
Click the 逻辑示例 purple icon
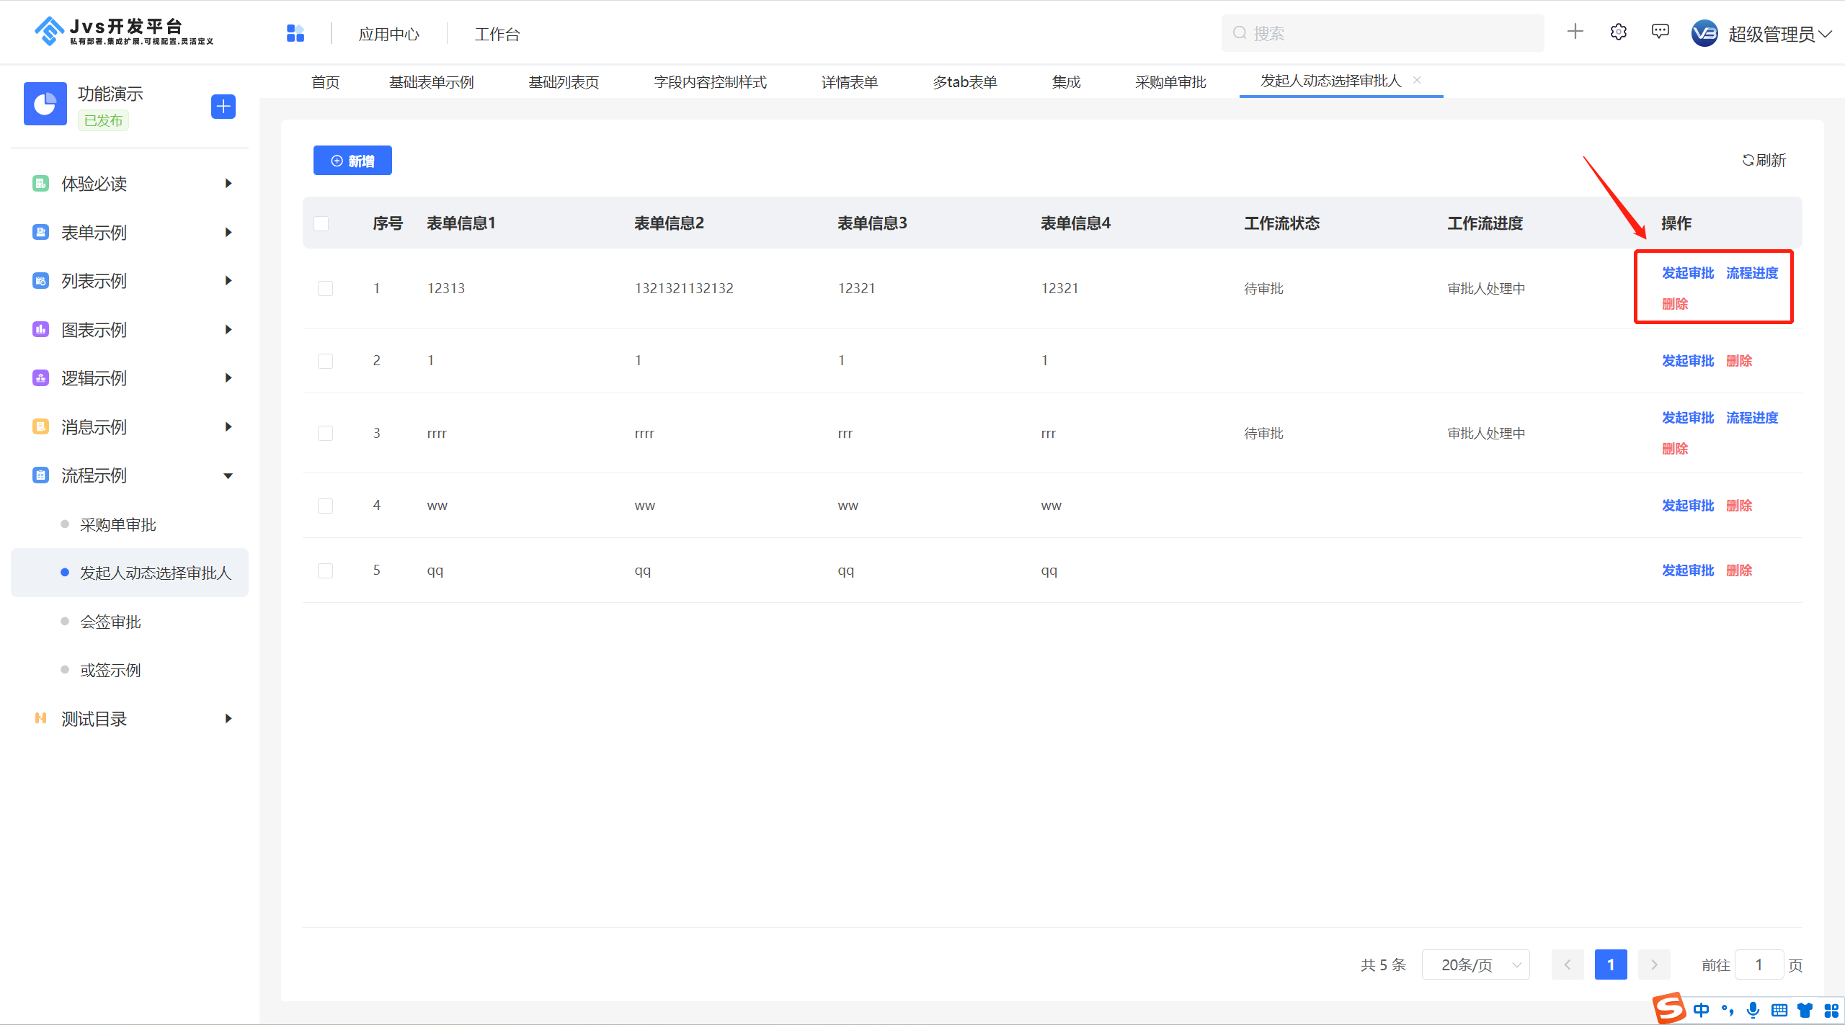click(x=40, y=378)
